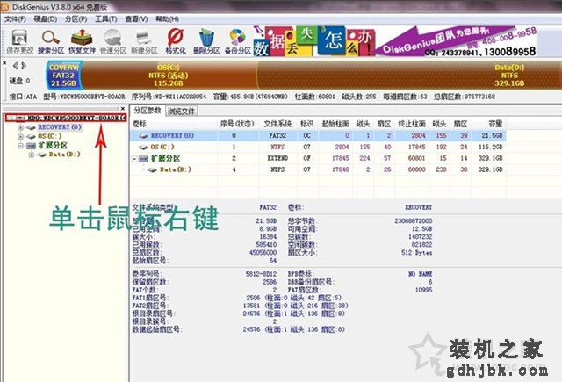The height and width of the screenshot is (382, 562).
Task: Click the Recover Files (恢复文件) icon
Action: 82,41
